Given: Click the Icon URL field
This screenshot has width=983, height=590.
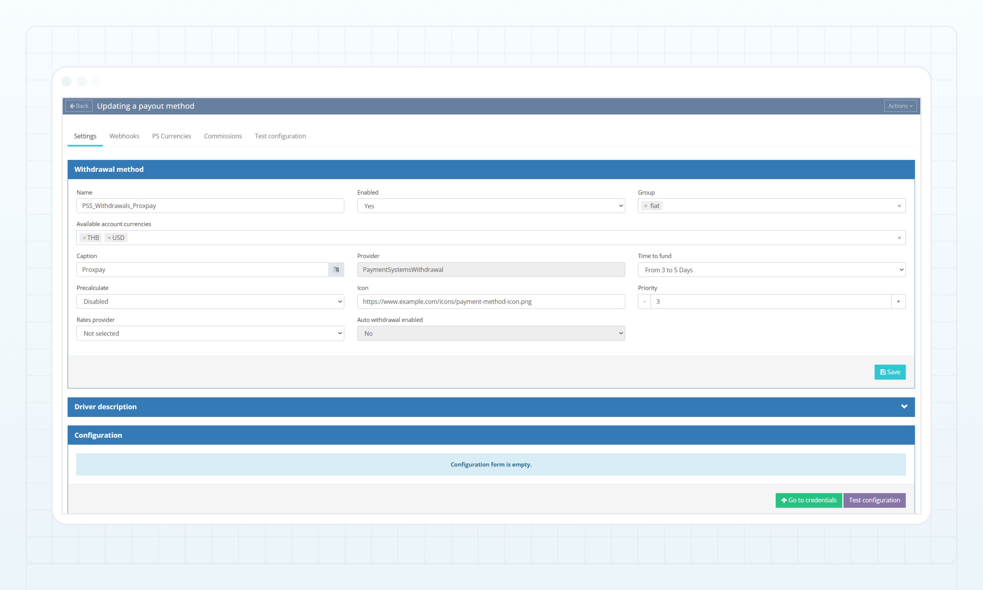Looking at the screenshot, I should [491, 301].
